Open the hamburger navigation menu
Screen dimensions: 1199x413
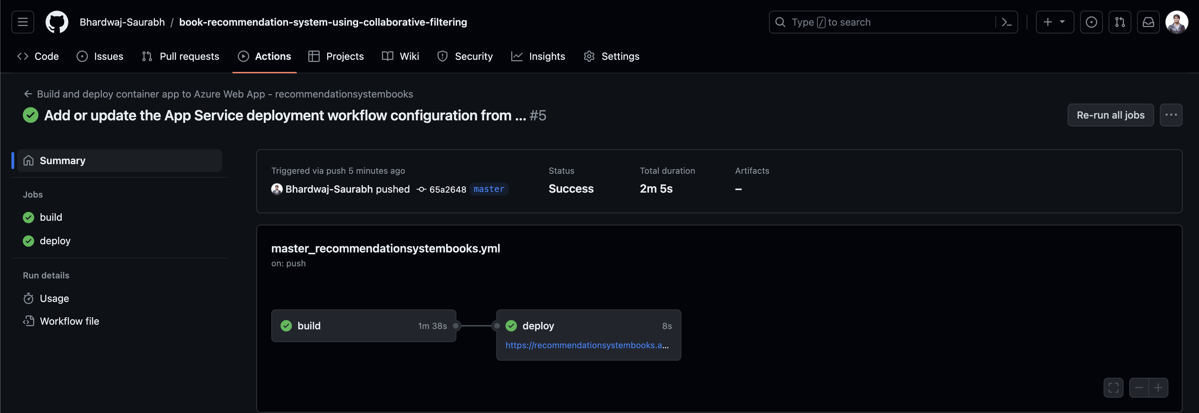click(22, 22)
